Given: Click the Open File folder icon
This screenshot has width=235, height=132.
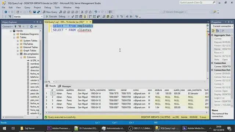Looking at the screenshot, I should click(30, 12).
